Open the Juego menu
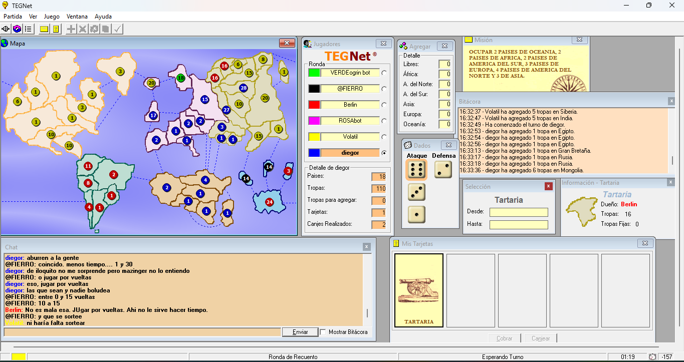Viewport: 684px width, 362px height. pyautogui.click(x=52, y=17)
